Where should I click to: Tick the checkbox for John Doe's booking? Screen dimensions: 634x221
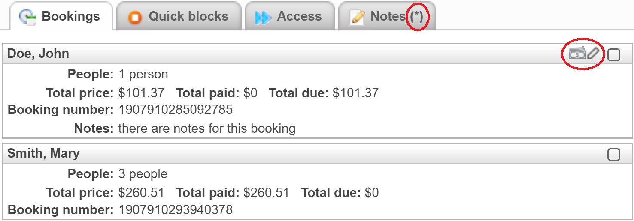[x=614, y=55]
